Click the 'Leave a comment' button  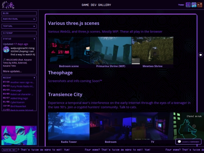(x=189, y=142)
